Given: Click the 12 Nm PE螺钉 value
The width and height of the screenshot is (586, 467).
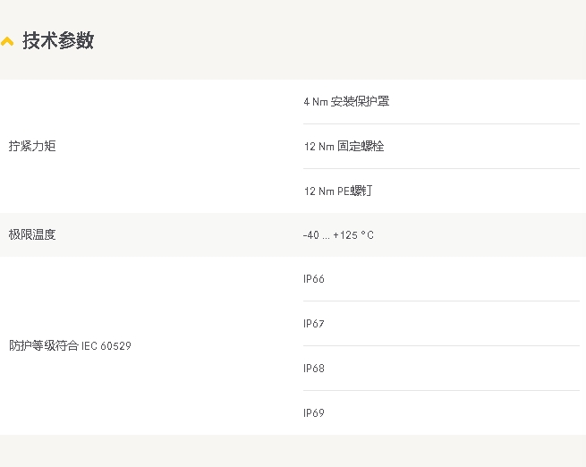Looking at the screenshot, I should (338, 191).
